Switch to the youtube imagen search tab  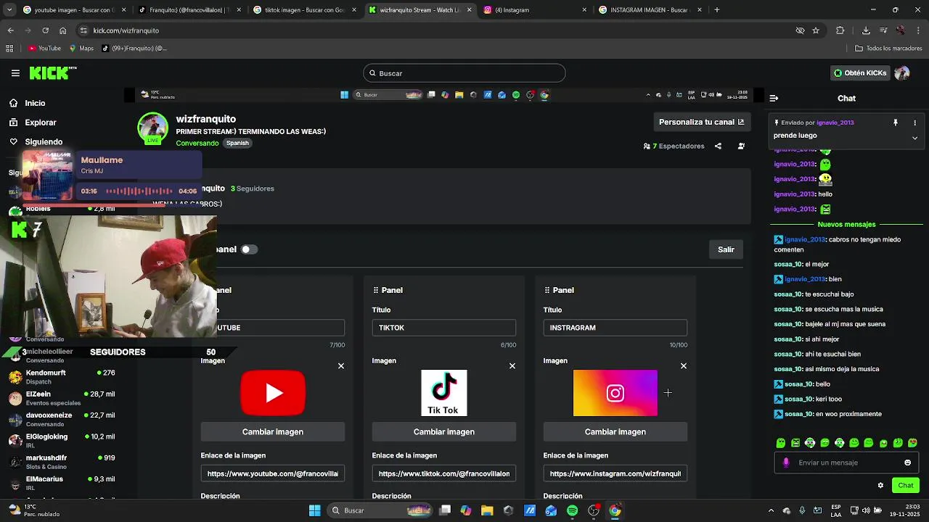[x=74, y=10]
